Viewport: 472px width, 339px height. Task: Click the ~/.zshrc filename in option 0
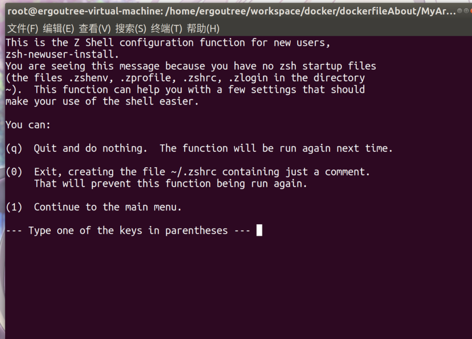coord(193,172)
